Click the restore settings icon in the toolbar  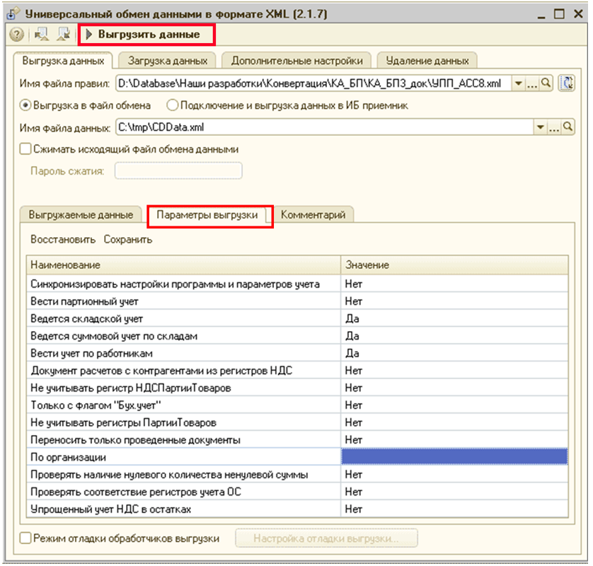(40, 35)
